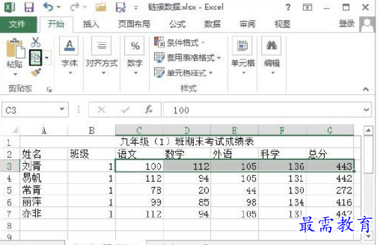Switch to the 插入 tab
Viewport: 378px width, 245px height.
point(91,24)
